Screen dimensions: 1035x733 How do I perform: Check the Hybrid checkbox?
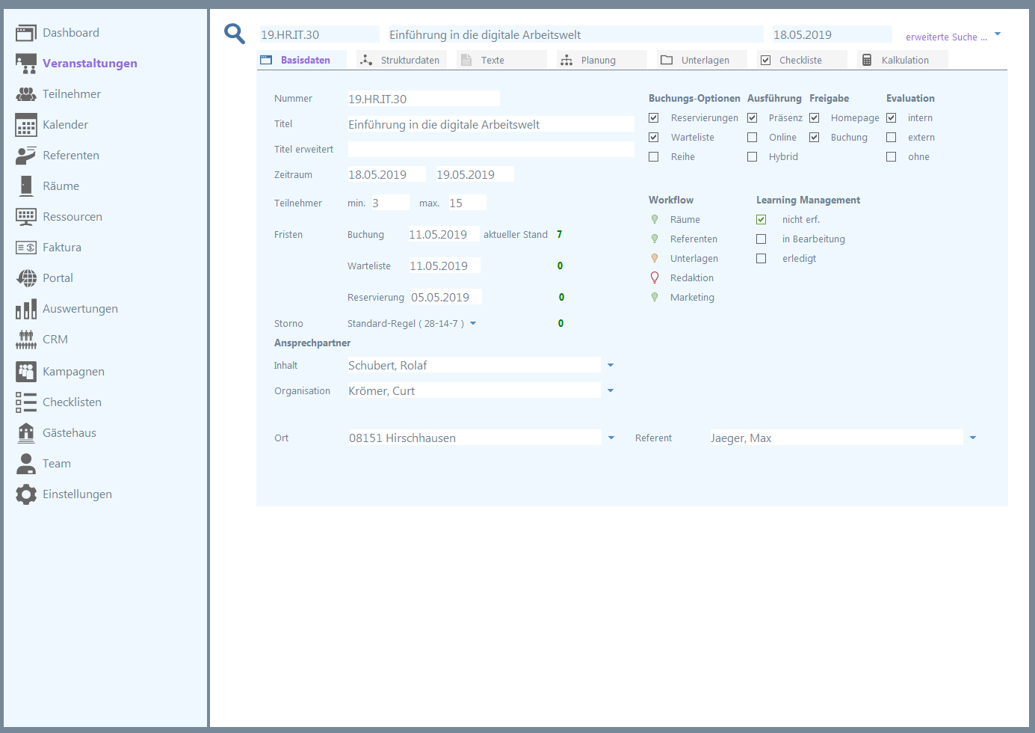click(753, 157)
